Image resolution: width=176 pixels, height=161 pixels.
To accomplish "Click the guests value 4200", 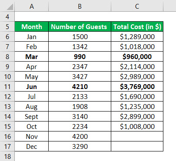I will tap(80, 136).
